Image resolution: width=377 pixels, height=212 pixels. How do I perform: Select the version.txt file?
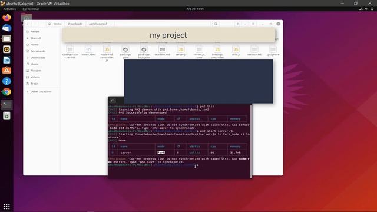click(x=254, y=51)
